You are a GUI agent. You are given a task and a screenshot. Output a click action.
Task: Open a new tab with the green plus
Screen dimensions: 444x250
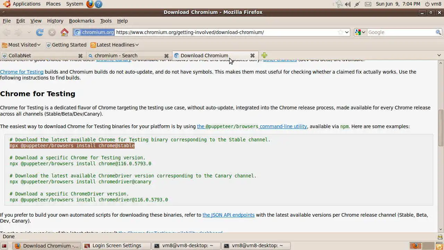coord(264,55)
